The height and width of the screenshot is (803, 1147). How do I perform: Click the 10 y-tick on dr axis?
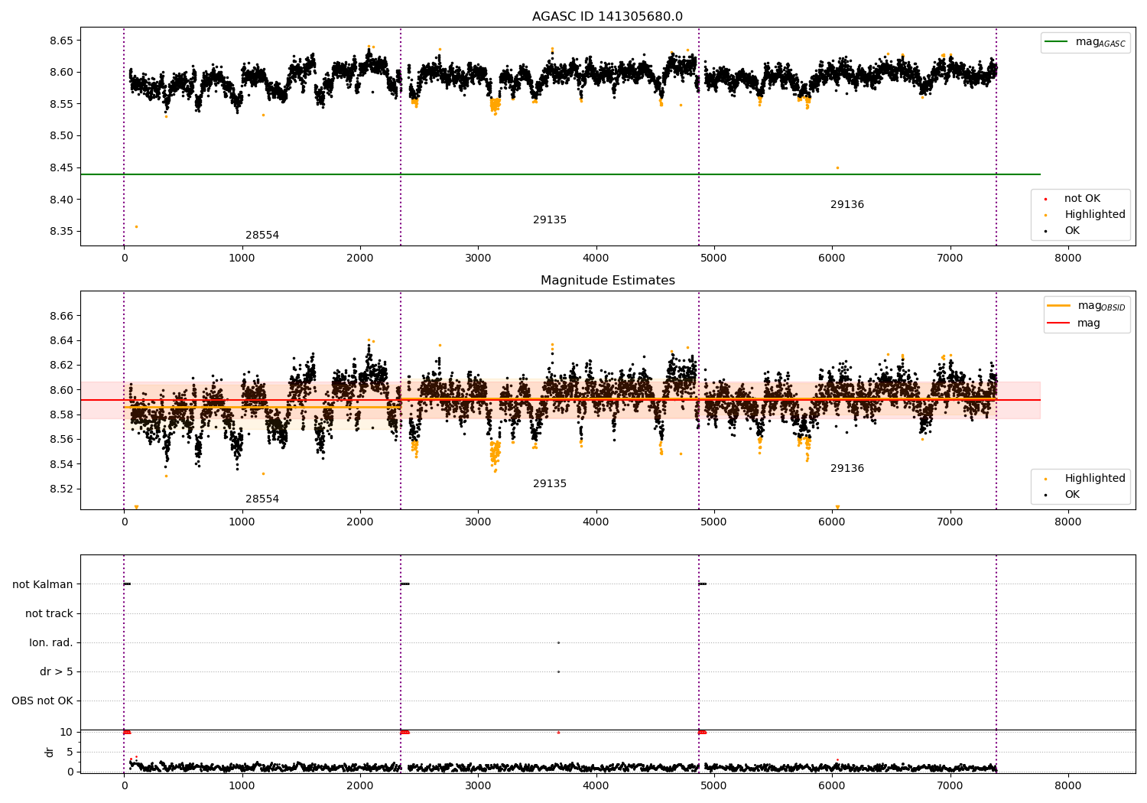pyautogui.click(x=67, y=732)
